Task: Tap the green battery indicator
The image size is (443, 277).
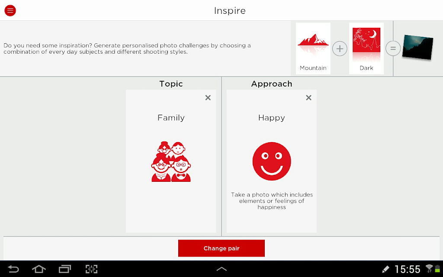Action: (437, 269)
